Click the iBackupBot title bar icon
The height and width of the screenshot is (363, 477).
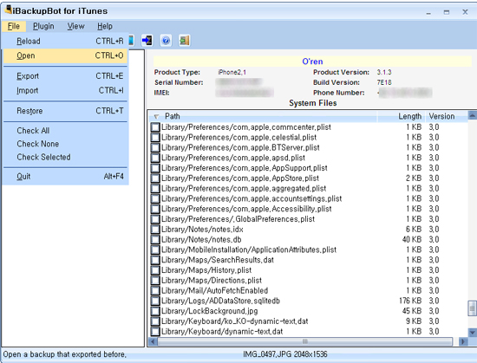point(8,10)
